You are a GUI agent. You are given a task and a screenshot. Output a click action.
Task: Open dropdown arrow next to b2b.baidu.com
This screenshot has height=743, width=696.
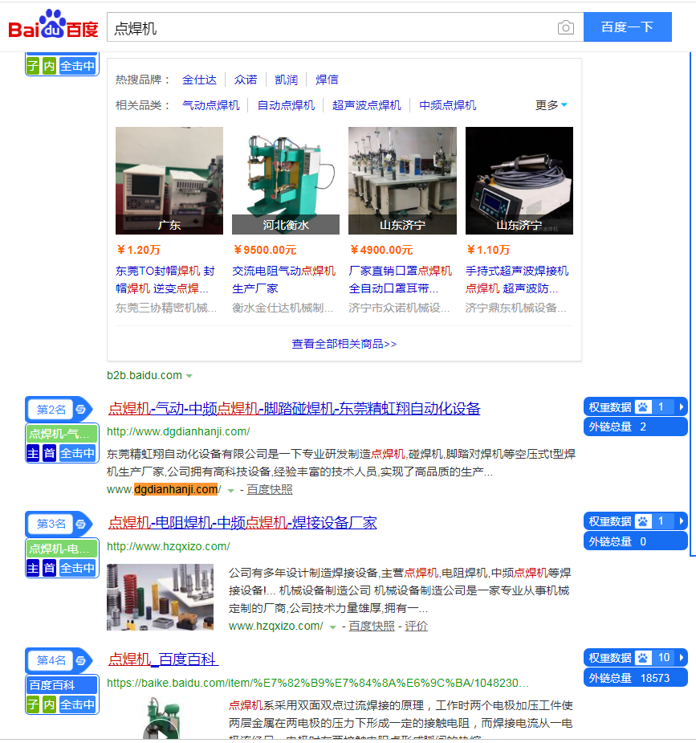point(189,376)
